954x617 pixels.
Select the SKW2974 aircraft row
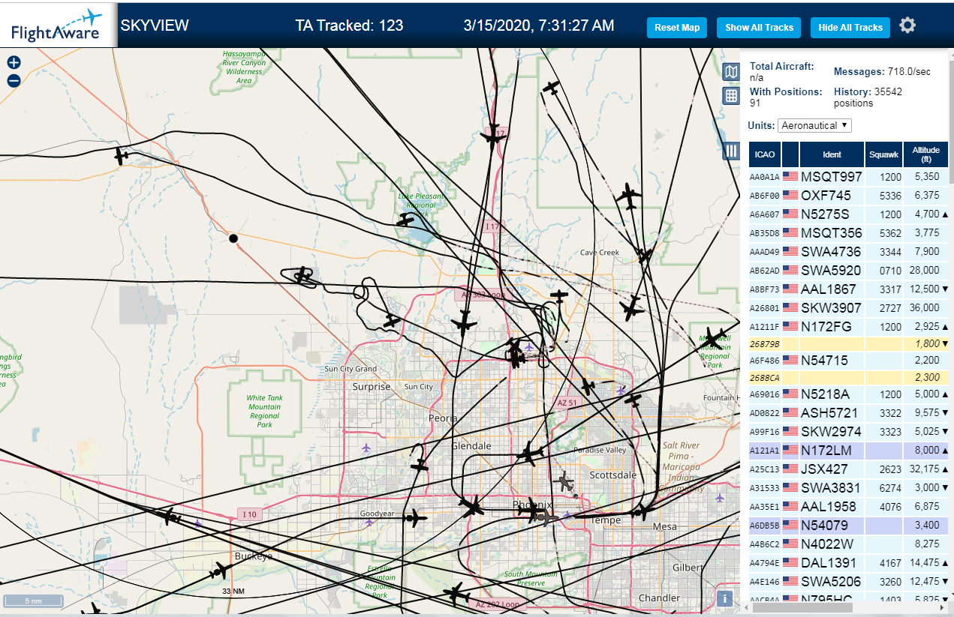pos(848,431)
